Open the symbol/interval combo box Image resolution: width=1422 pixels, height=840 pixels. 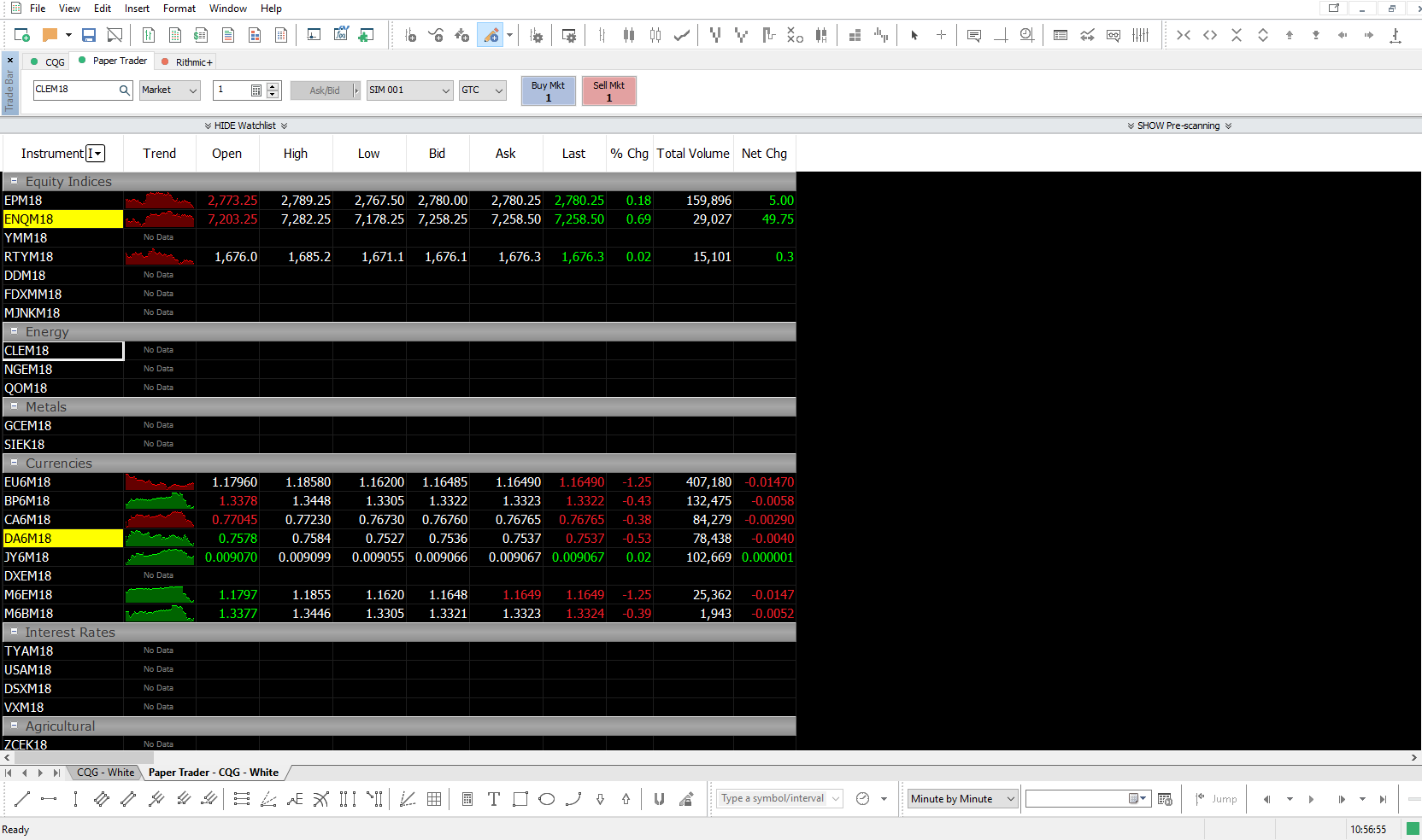click(780, 799)
